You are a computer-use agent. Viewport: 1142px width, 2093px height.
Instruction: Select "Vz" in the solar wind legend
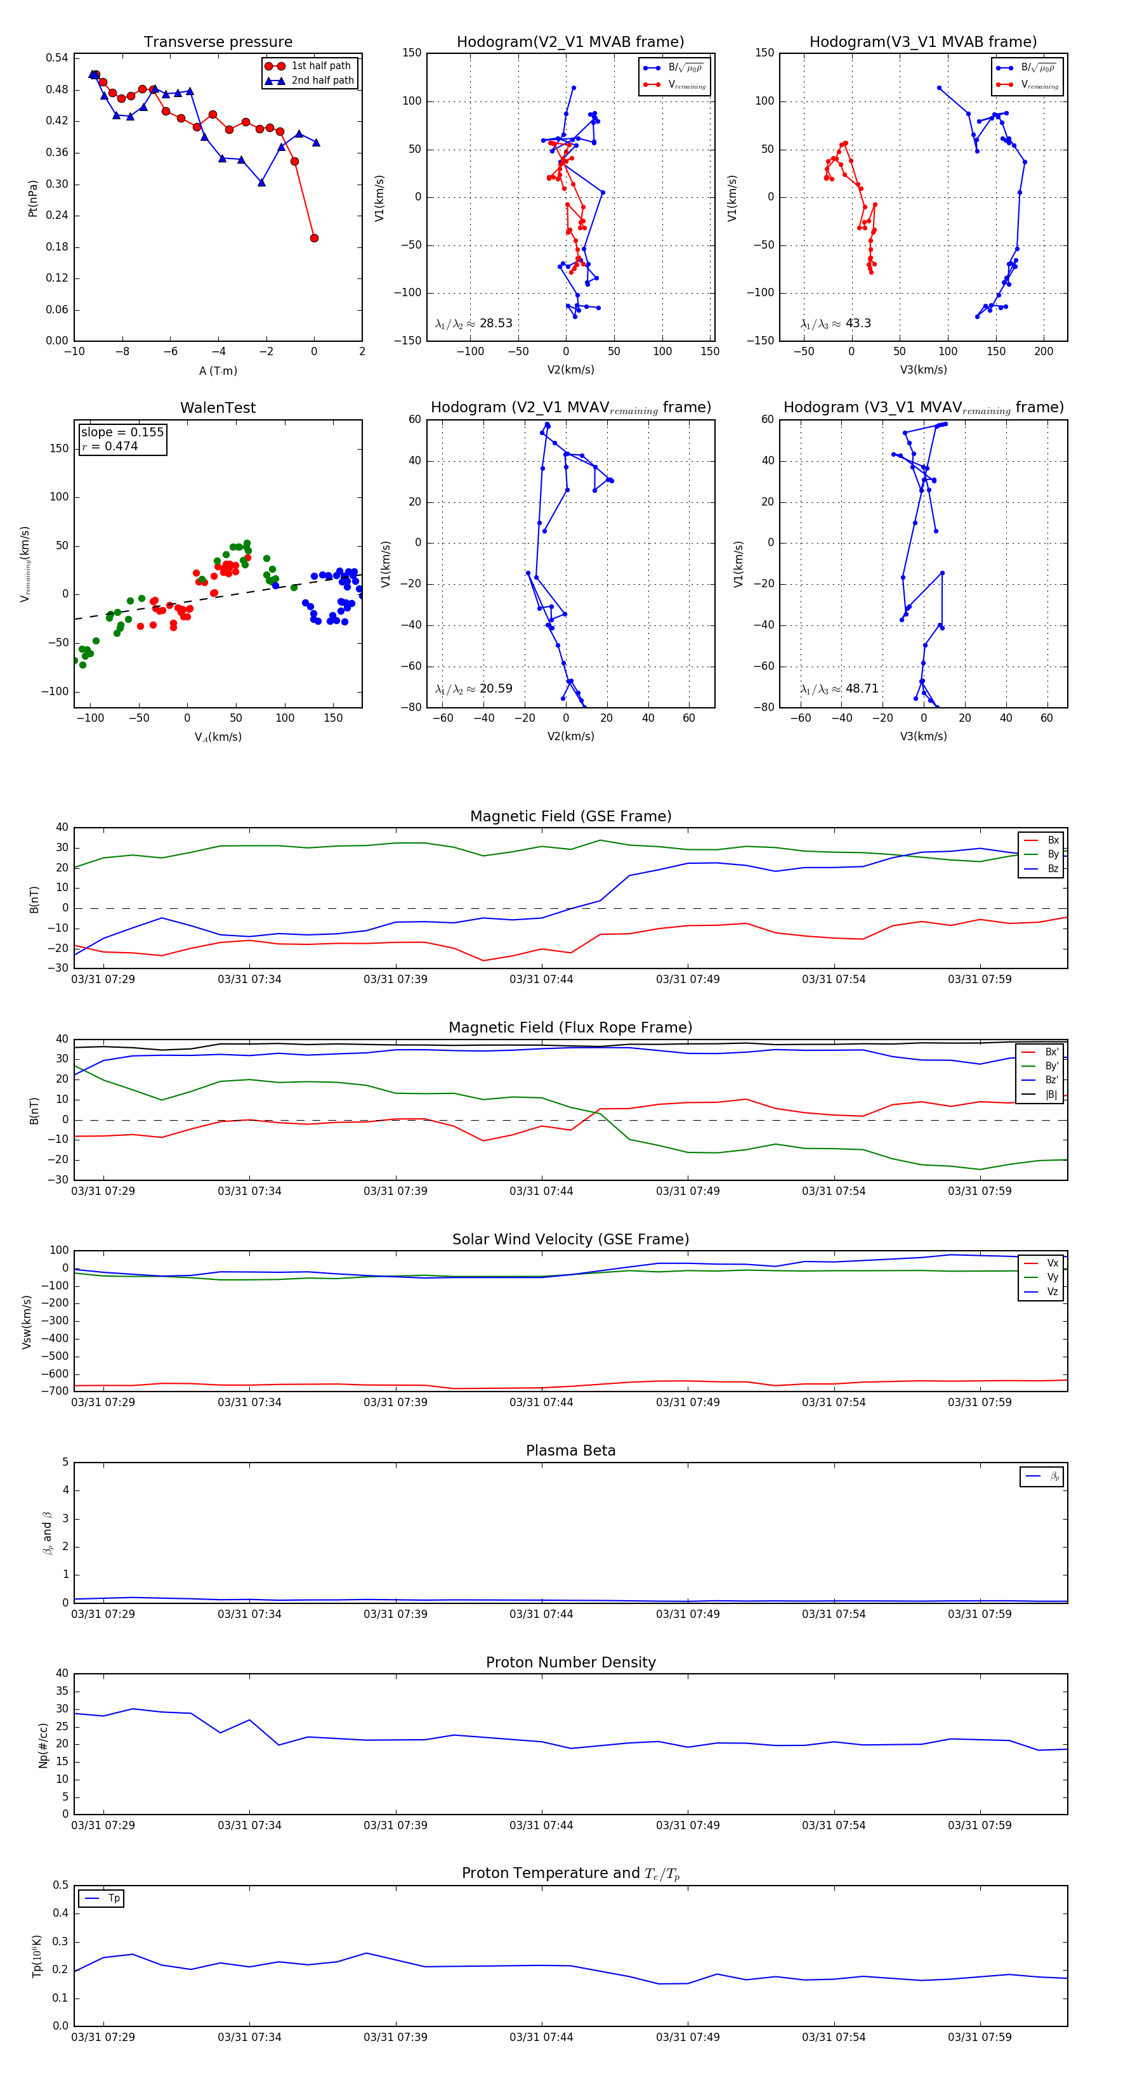(1041, 1292)
